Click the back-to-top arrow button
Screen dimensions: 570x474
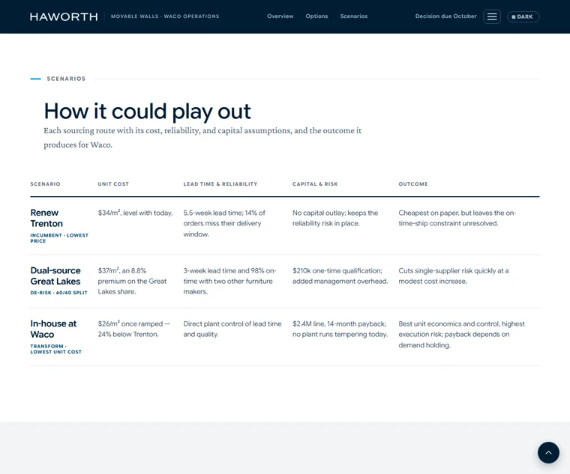[548, 452]
